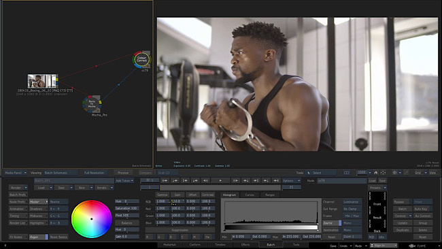Open the Render dropdown arrow

[26, 188]
